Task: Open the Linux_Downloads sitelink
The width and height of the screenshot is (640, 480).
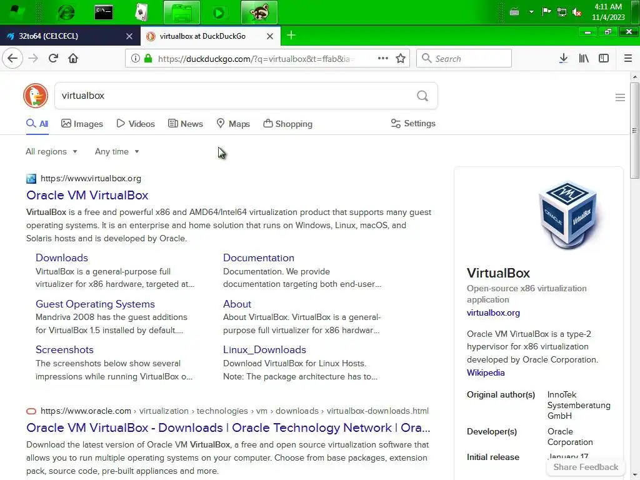Action: [x=264, y=350]
